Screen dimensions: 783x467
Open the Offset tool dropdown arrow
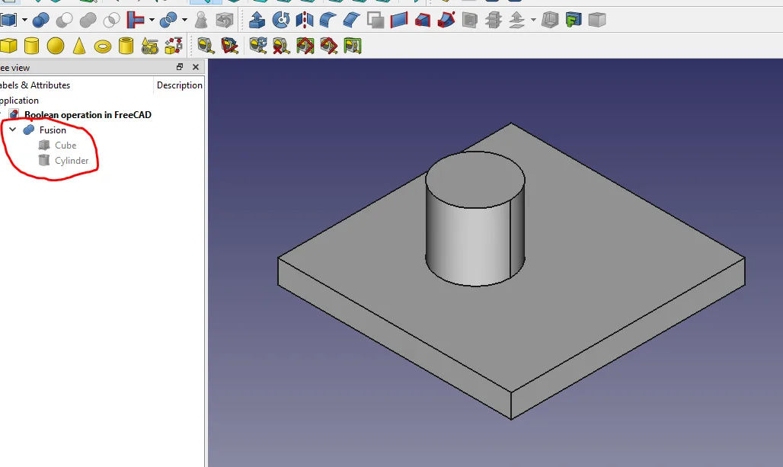(x=533, y=20)
